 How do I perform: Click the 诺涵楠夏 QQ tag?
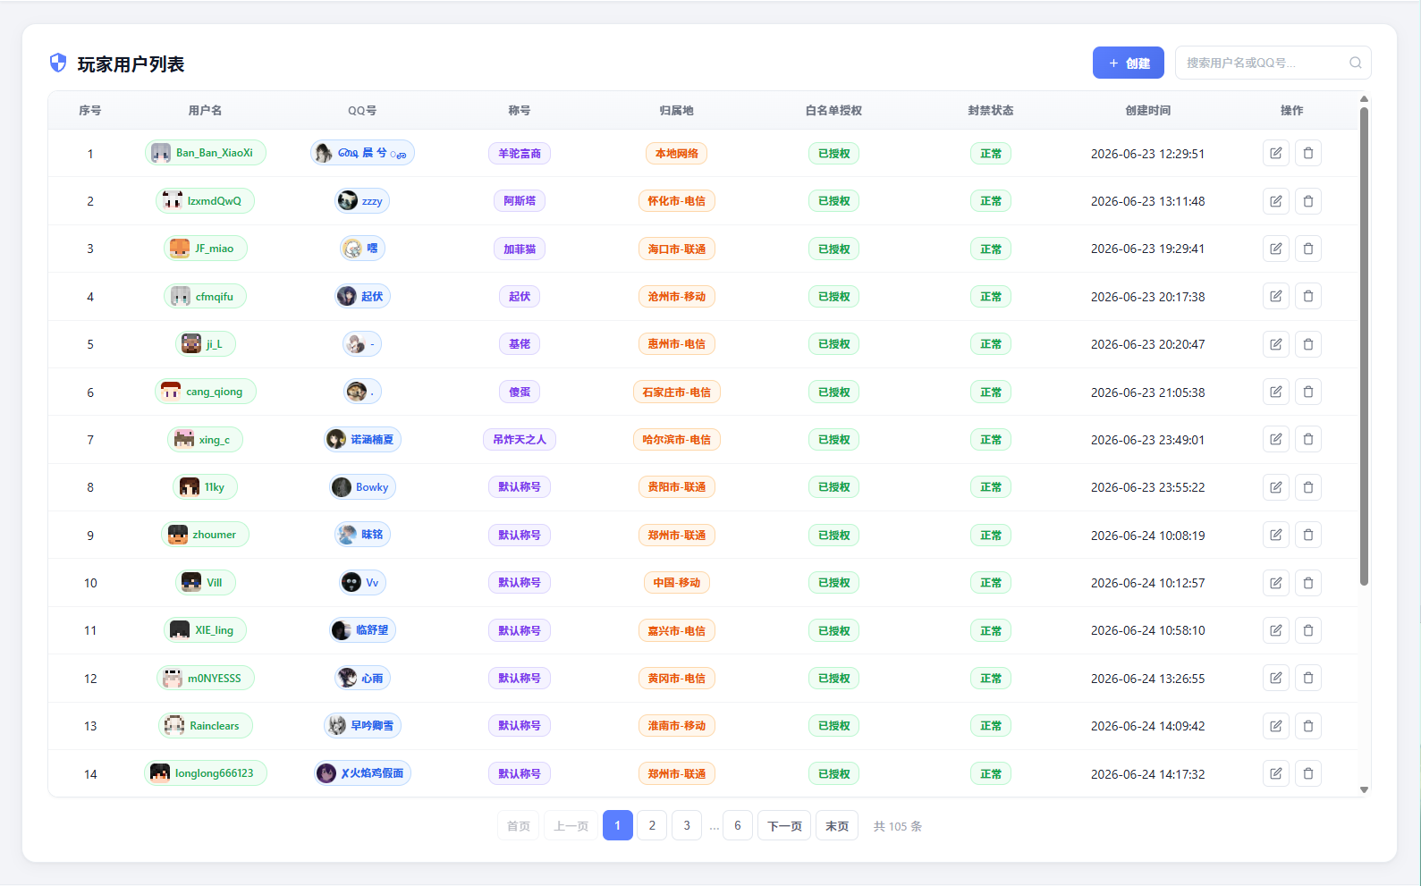coord(362,439)
